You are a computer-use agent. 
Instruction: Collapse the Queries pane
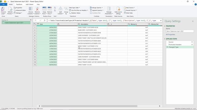pyautogui.click(x=31, y=20)
